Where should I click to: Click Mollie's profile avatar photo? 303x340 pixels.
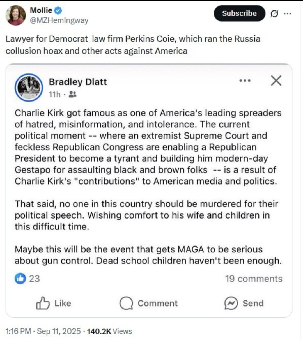click(x=15, y=15)
